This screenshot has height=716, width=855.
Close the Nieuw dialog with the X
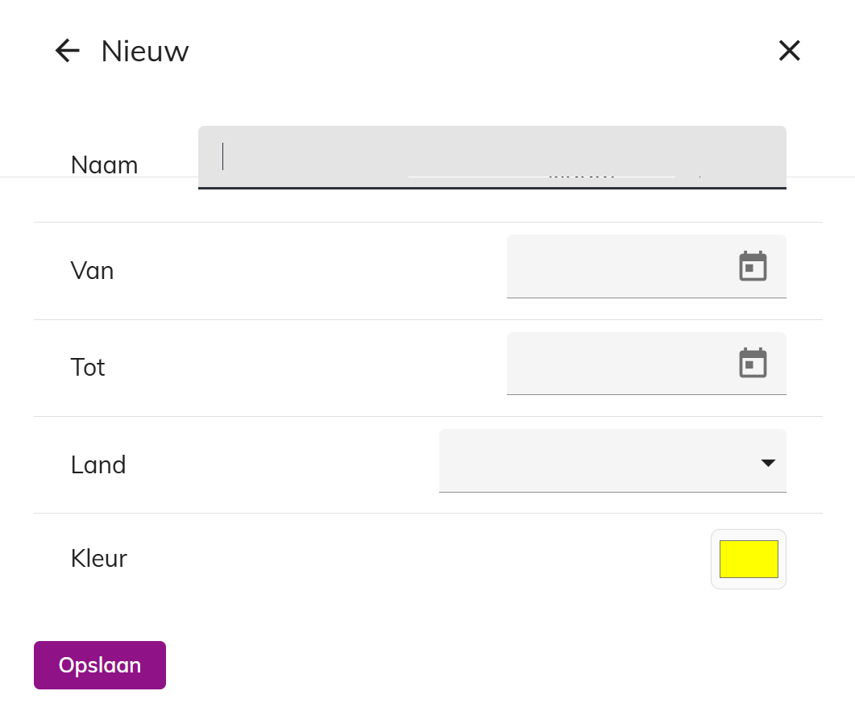coord(789,51)
